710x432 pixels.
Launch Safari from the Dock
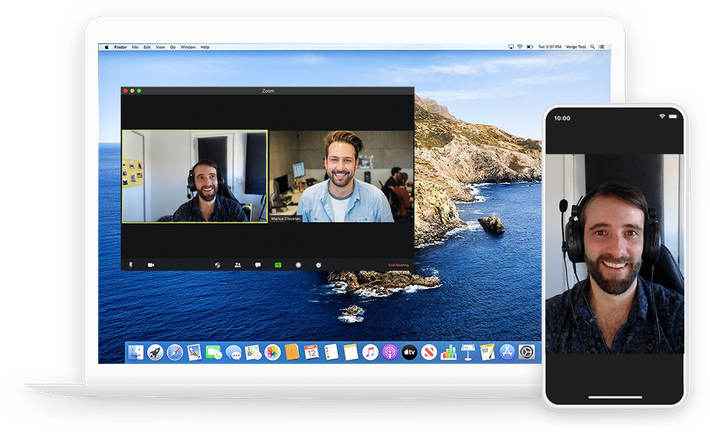pyautogui.click(x=175, y=353)
